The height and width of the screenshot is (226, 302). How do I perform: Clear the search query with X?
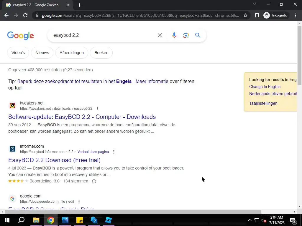coord(160,35)
